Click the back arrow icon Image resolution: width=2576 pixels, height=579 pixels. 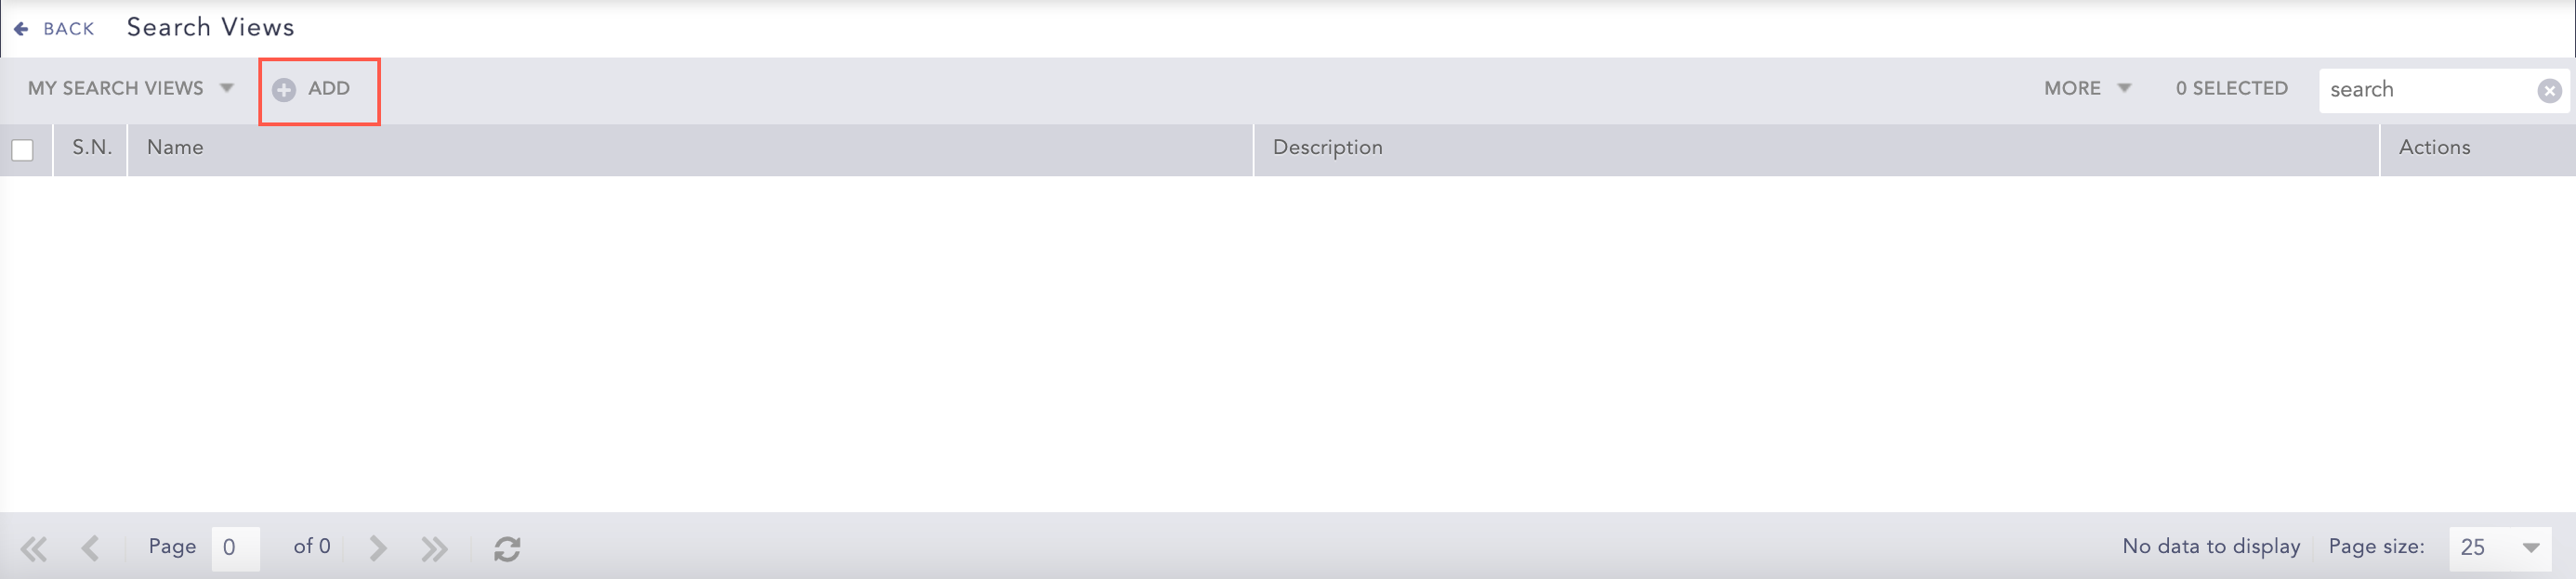pyautogui.click(x=21, y=29)
